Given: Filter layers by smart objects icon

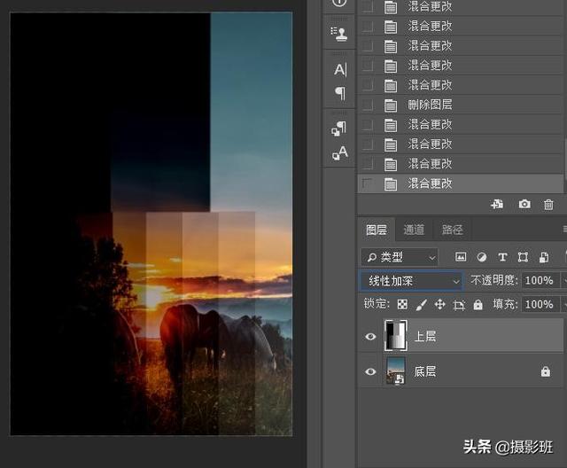Looking at the screenshot, I should pyautogui.click(x=543, y=257).
